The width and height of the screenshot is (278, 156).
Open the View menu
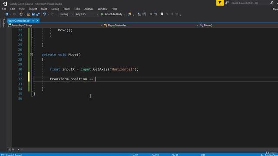click(x=22, y=9)
